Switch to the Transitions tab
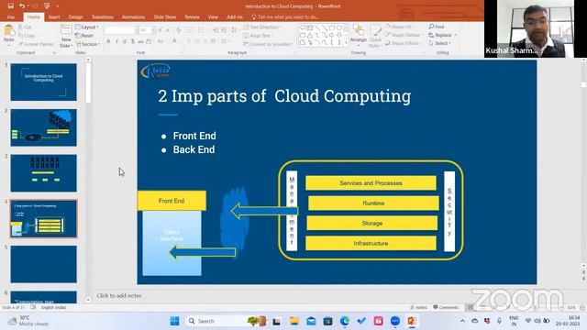 pos(102,16)
